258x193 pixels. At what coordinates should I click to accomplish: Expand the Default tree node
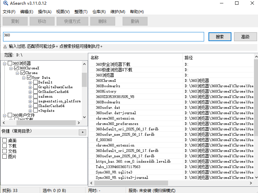click(30, 83)
